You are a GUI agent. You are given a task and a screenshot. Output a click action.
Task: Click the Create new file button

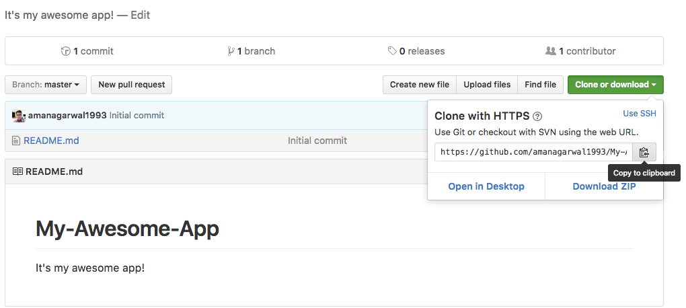[x=420, y=85]
